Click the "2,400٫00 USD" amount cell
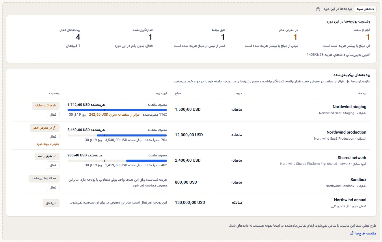Screen dimensions: 382x242 pos(188,160)
